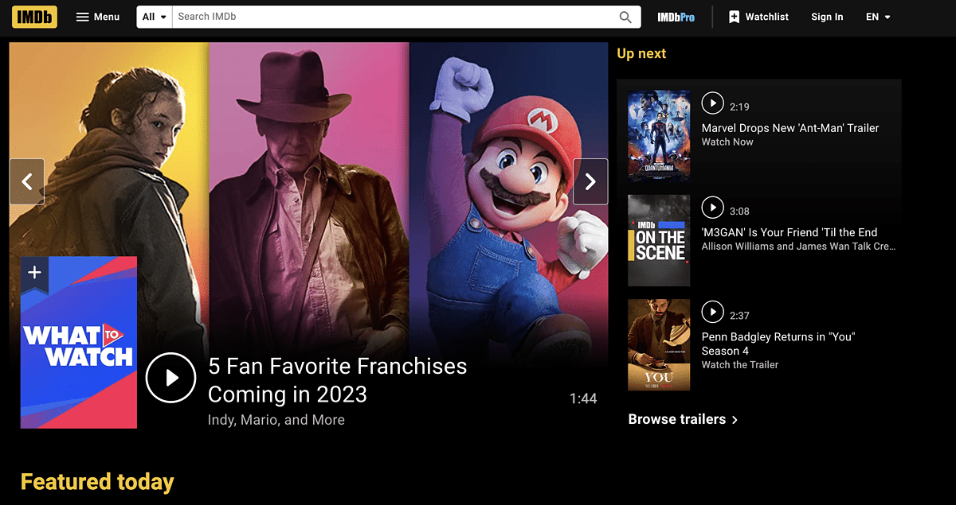Play the M3GAN video (3:08)
956x505 pixels.
(712, 208)
